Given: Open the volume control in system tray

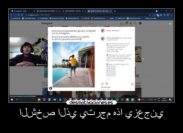Looking at the screenshot, I should coord(149,99).
